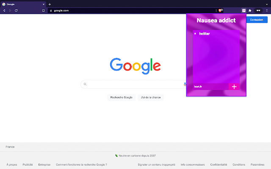
Task: Click the search magnifier icon
Action: click(85, 84)
